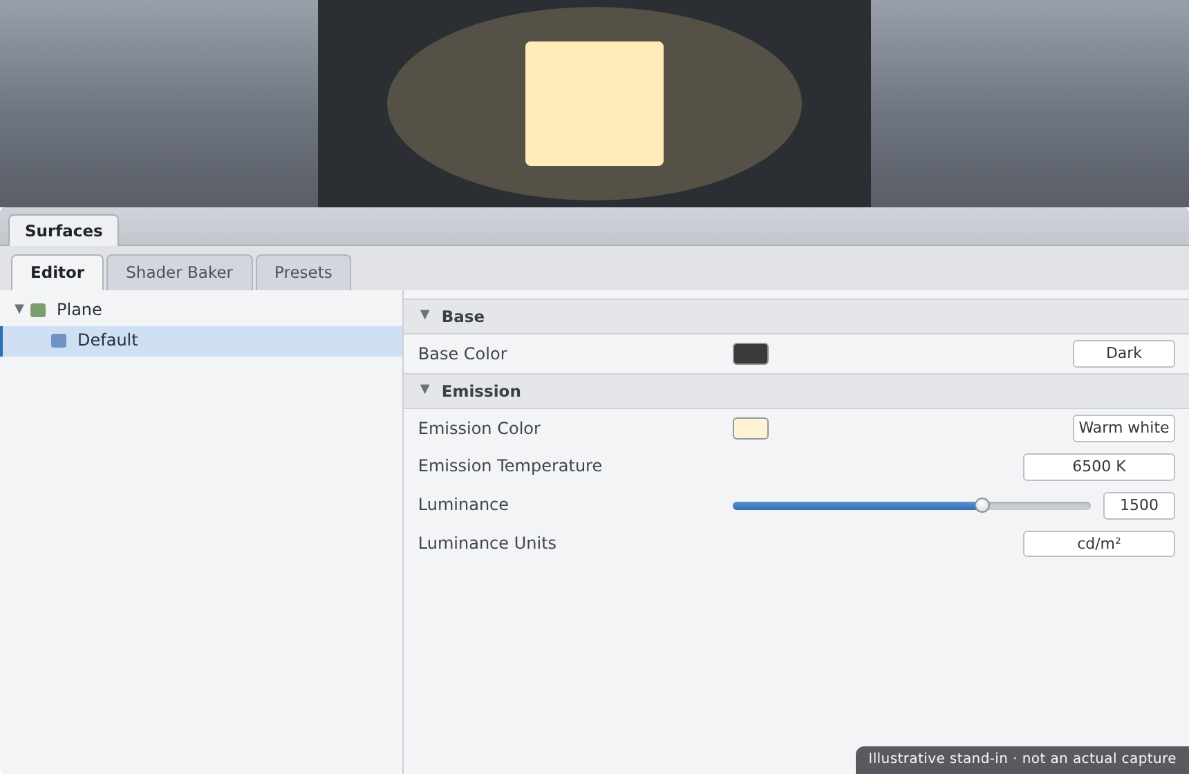
Task: Click the Warm white emission value button
Action: point(1124,428)
